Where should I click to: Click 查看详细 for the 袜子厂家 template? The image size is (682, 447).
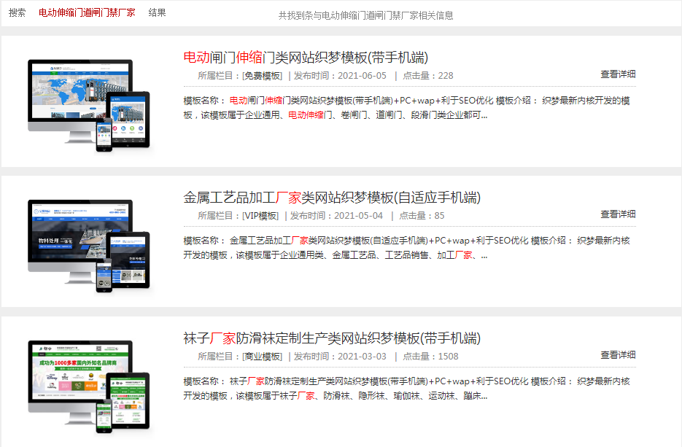point(618,355)
